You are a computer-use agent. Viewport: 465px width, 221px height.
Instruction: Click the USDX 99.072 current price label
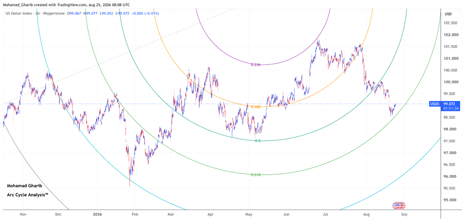444,104
